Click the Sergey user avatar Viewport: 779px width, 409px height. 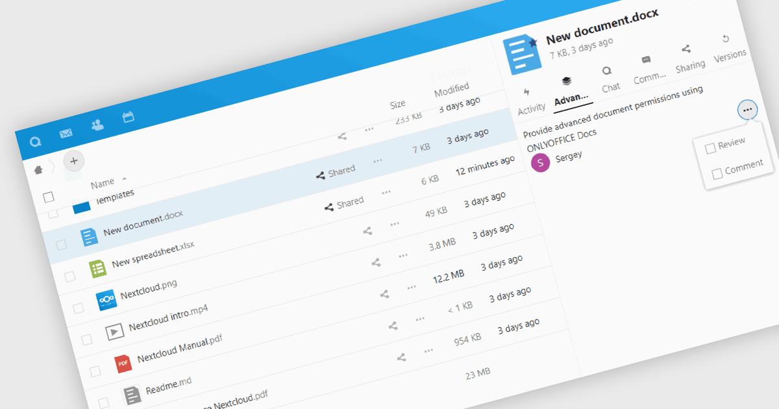point(540,162)
